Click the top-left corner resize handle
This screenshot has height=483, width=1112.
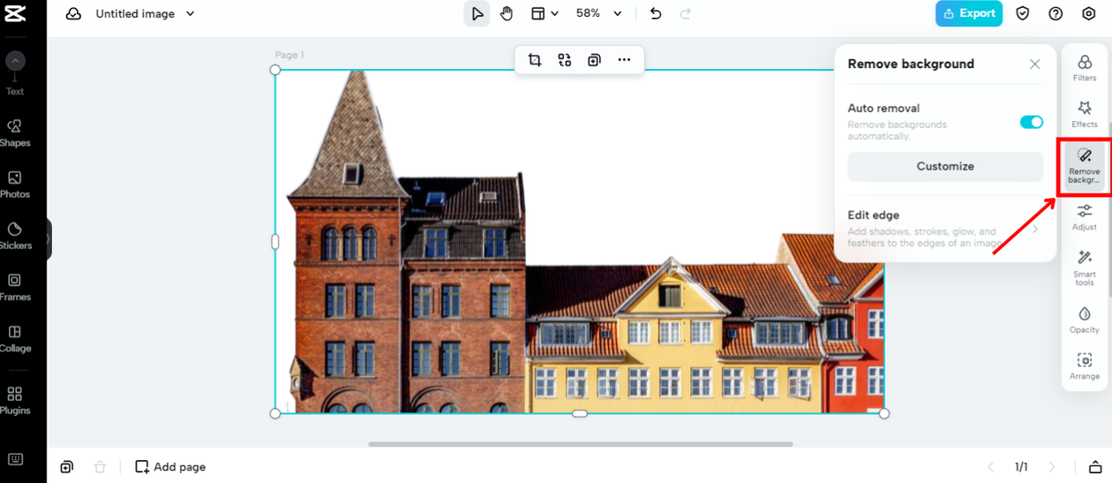[x=275, y=70]
